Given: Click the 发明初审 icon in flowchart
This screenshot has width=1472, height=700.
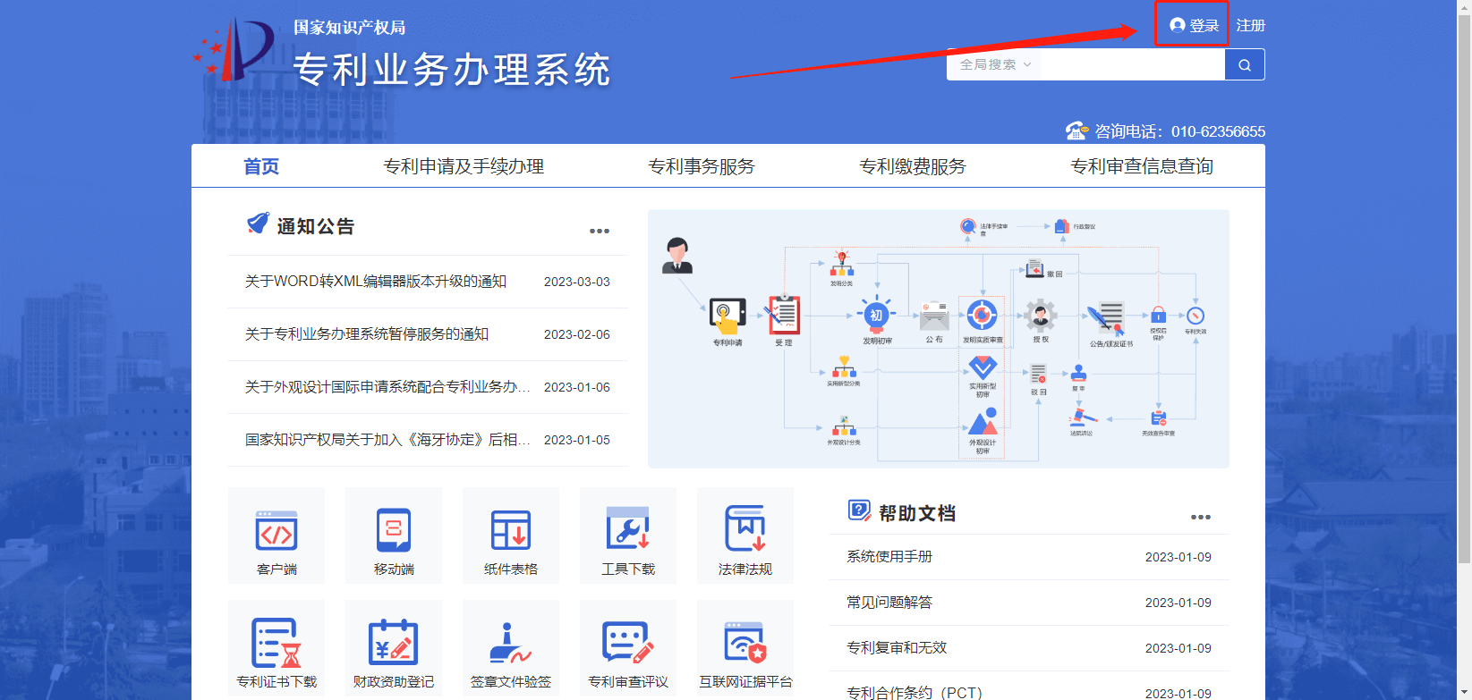Looking at the screenshot, I should [x=876, y=315].
